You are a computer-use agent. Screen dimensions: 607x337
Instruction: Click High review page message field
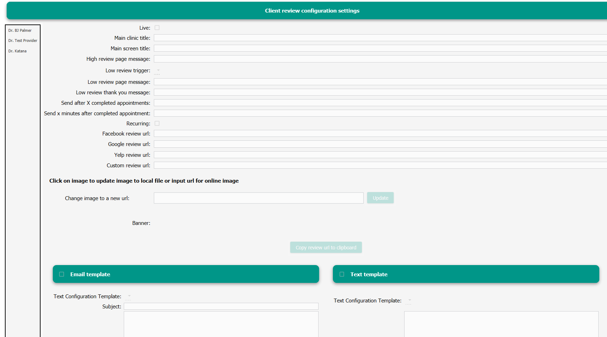coord(380,59)
